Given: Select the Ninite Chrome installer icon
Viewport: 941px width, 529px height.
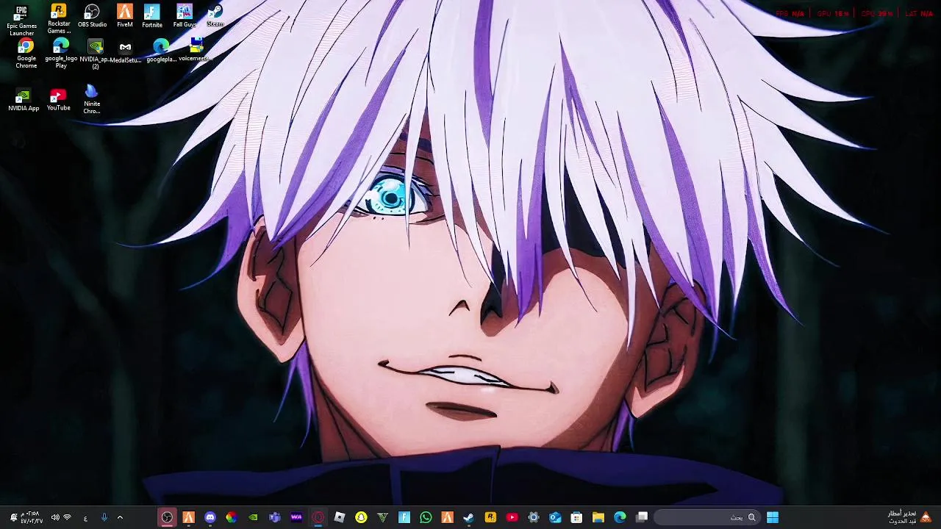Looking at the screenshot, I should click(91, 100).
